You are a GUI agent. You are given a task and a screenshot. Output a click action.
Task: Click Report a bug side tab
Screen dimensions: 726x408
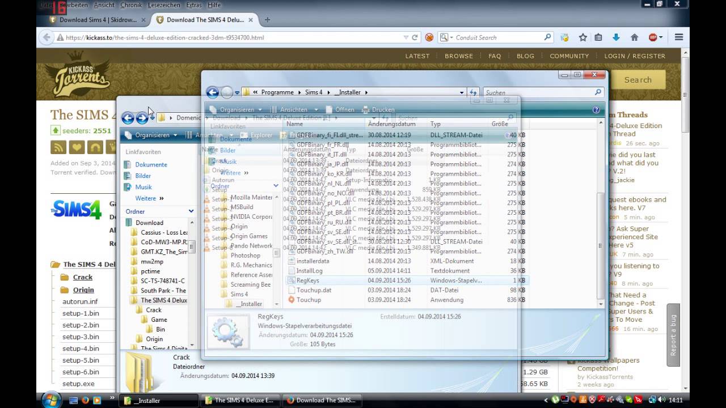click(673, 334)
